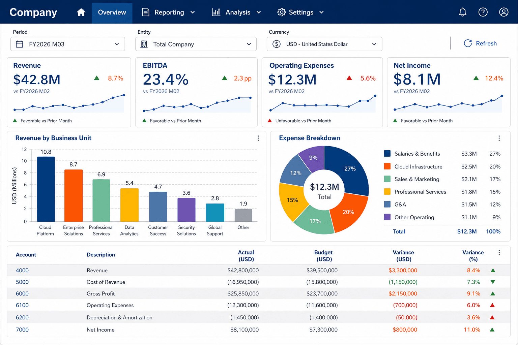Click the Refresh button
This screenshot has height=345, width=518.
pos(480,43)
